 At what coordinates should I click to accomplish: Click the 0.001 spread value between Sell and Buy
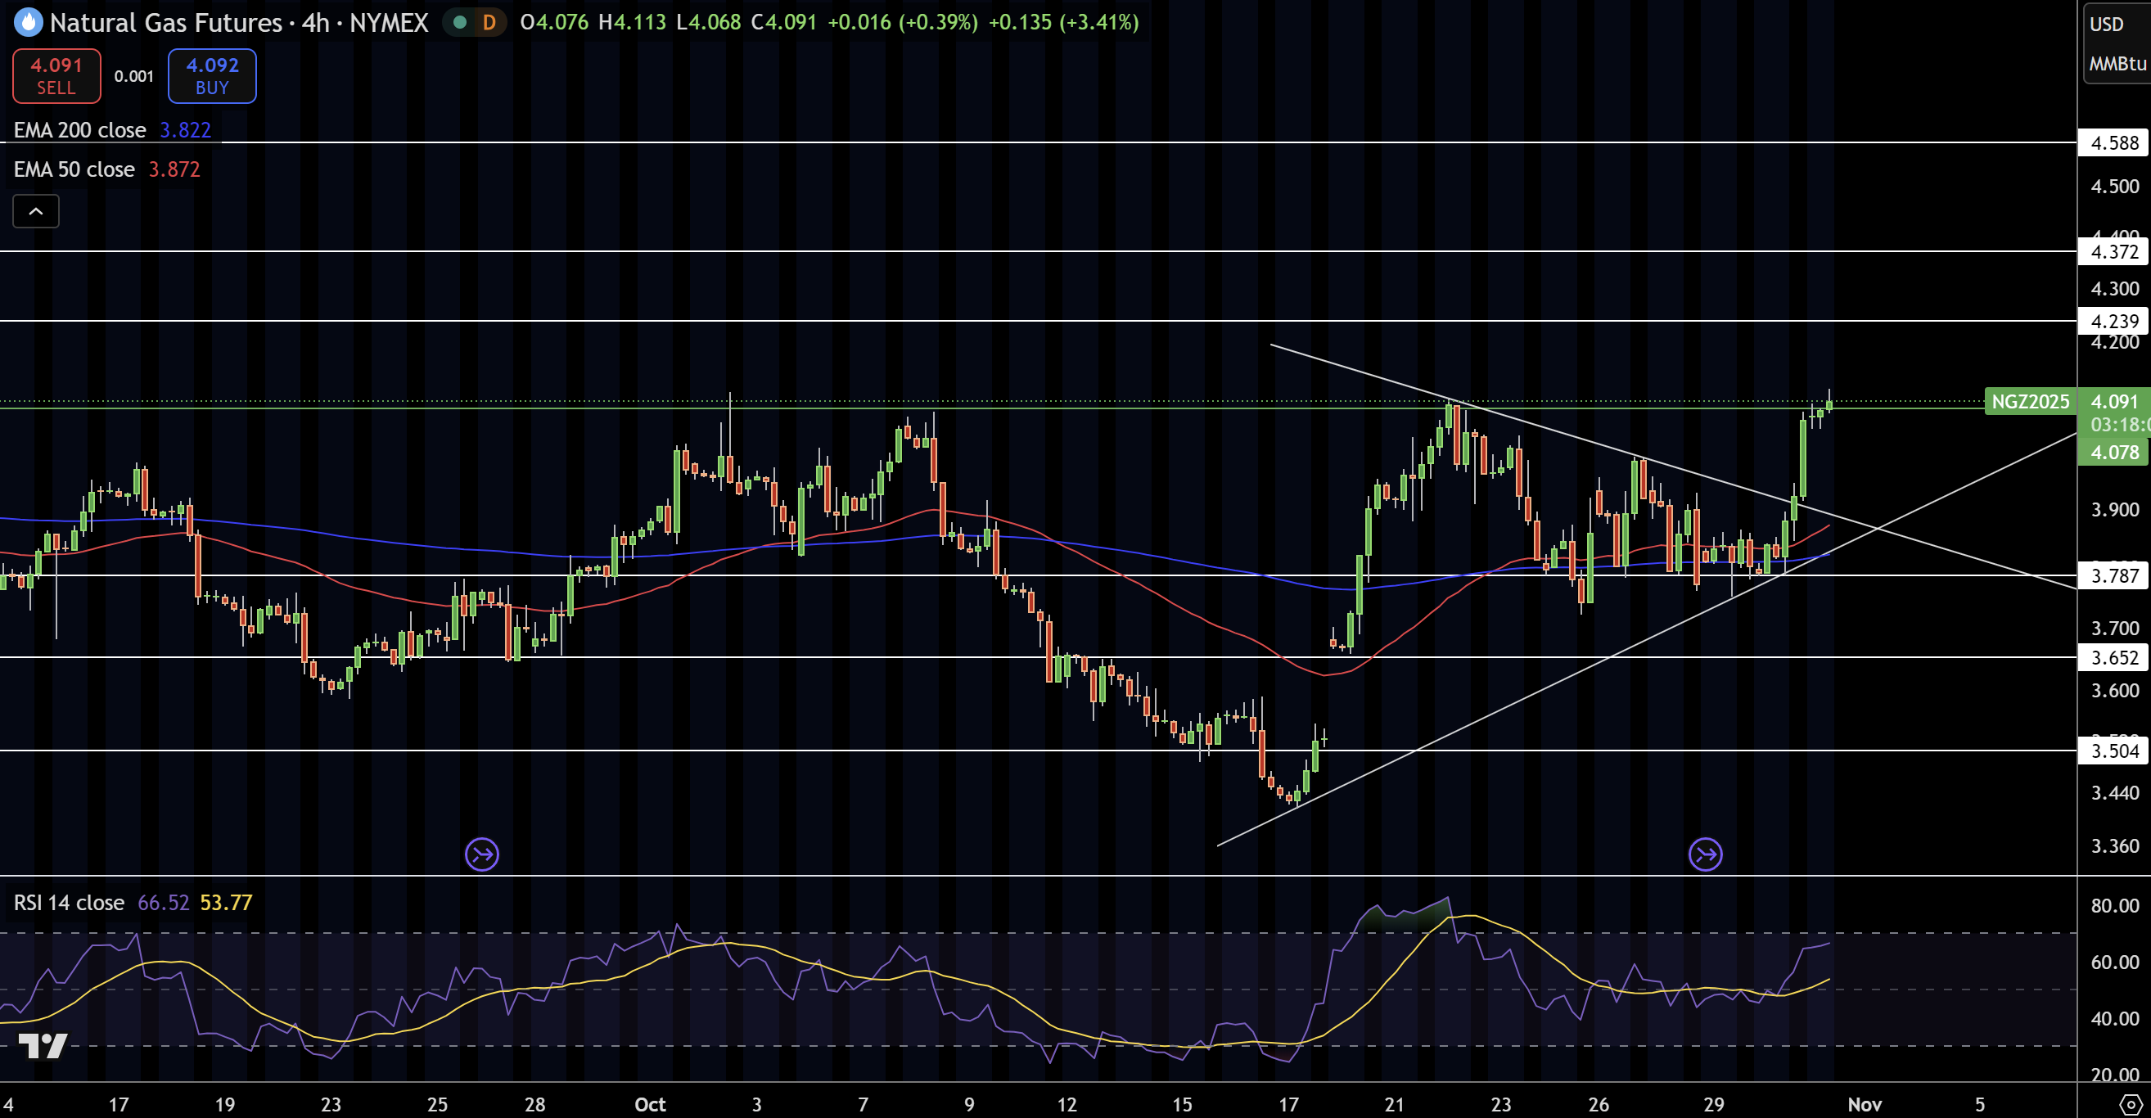point(134,76)
